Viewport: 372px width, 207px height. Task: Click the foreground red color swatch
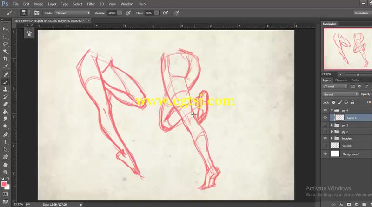(x=4, y=184)
